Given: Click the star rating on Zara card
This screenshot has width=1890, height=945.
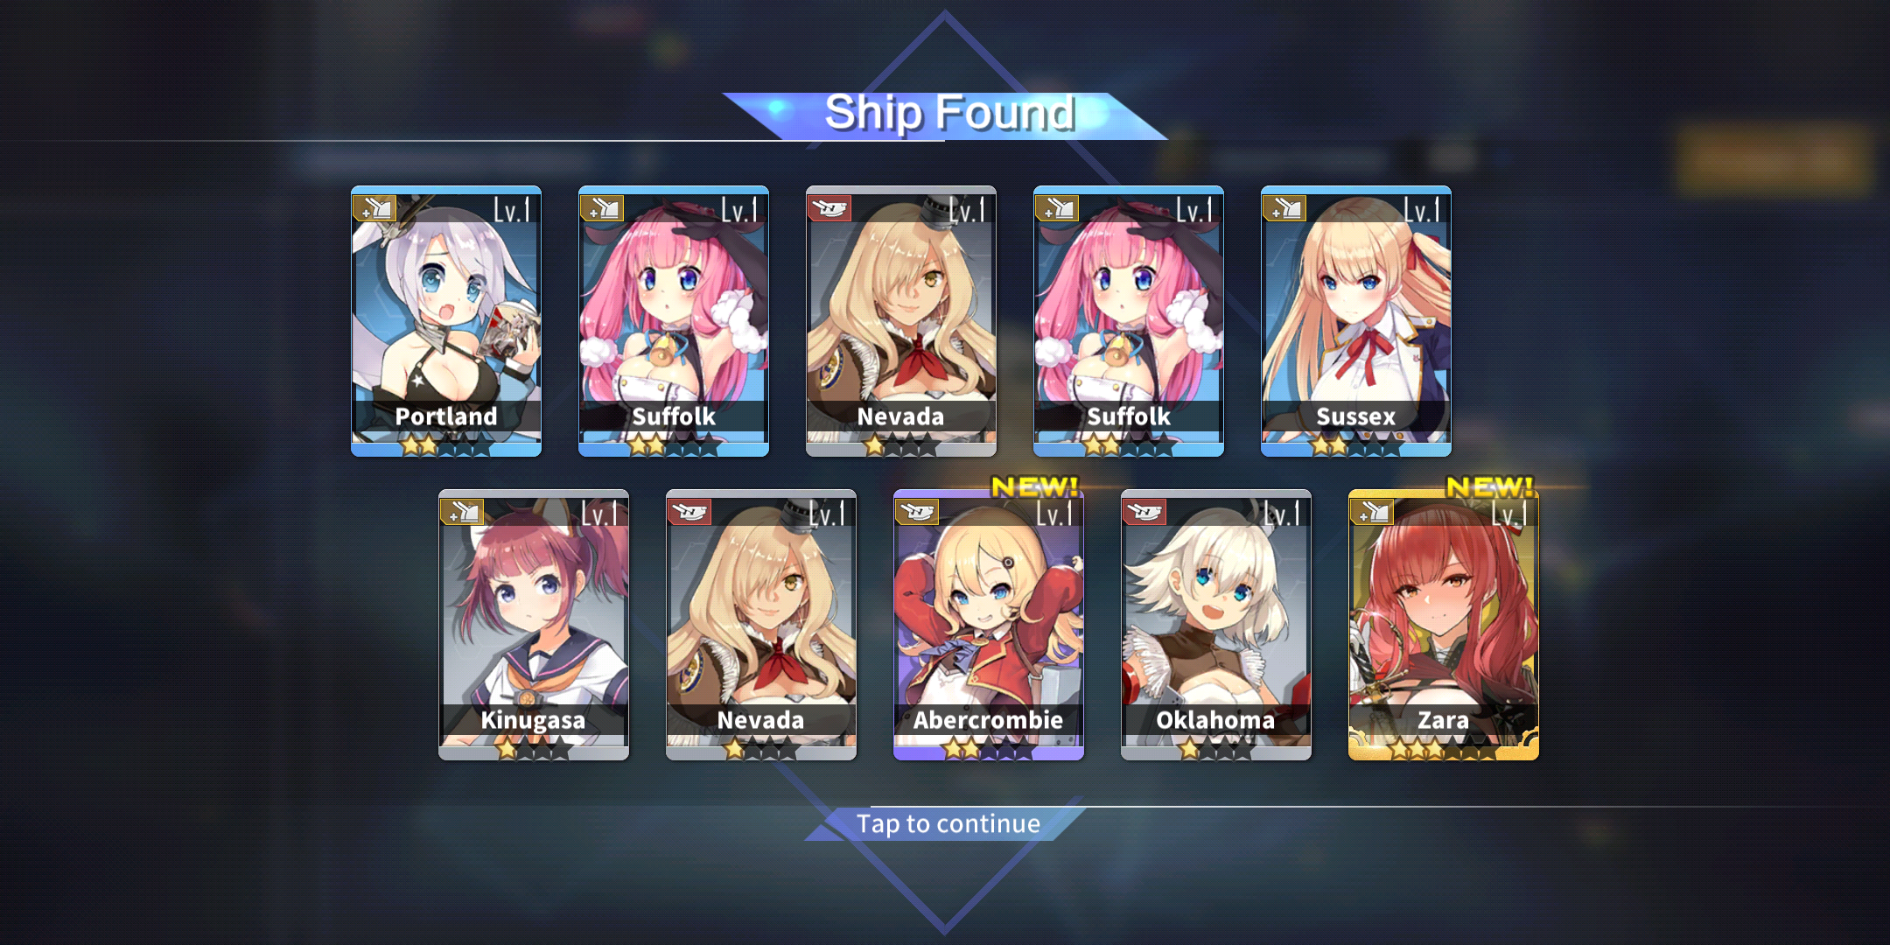Looking at the screenshot, I should point(1444,749).
